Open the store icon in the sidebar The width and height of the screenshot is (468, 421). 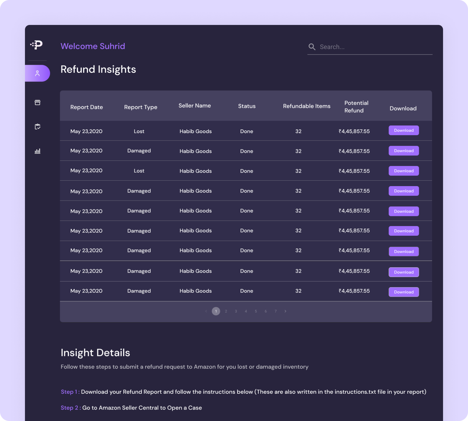click(37, 102)
